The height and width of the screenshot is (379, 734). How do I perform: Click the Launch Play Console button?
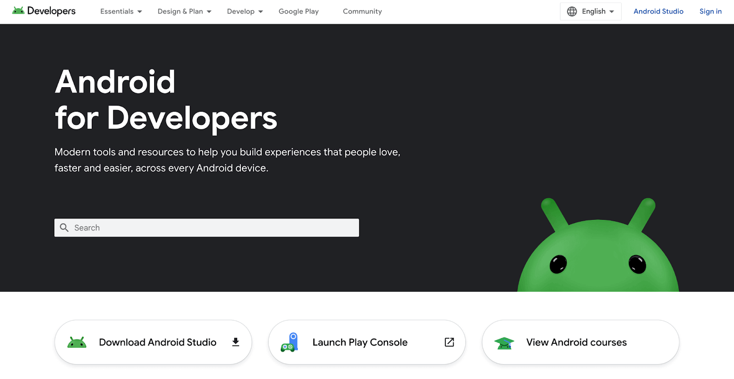(367, 342)
